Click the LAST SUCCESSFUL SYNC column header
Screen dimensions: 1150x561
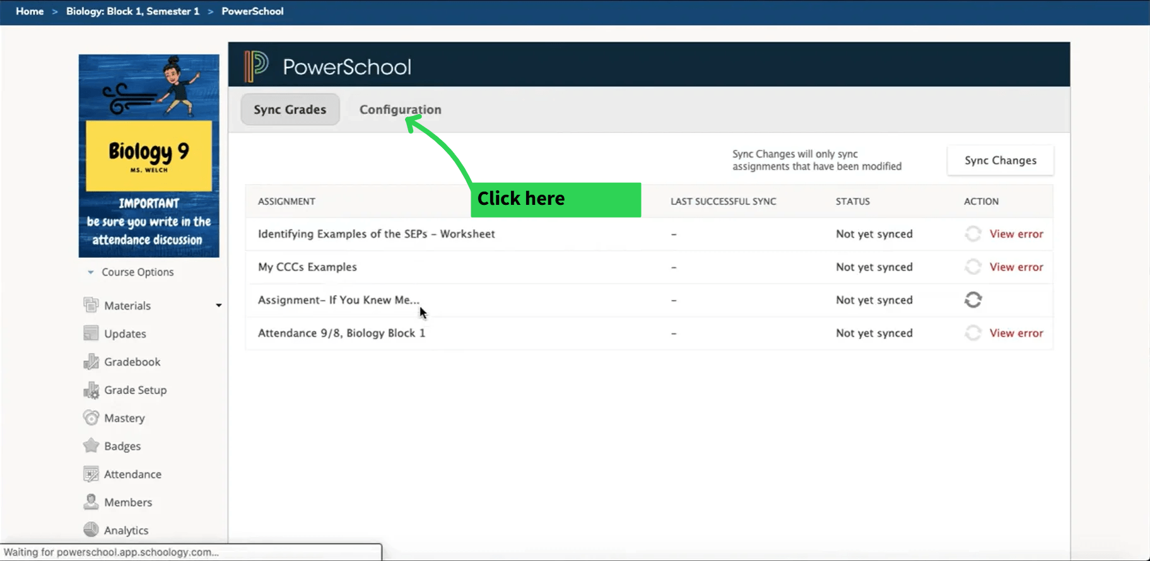(x=724, y=201)
